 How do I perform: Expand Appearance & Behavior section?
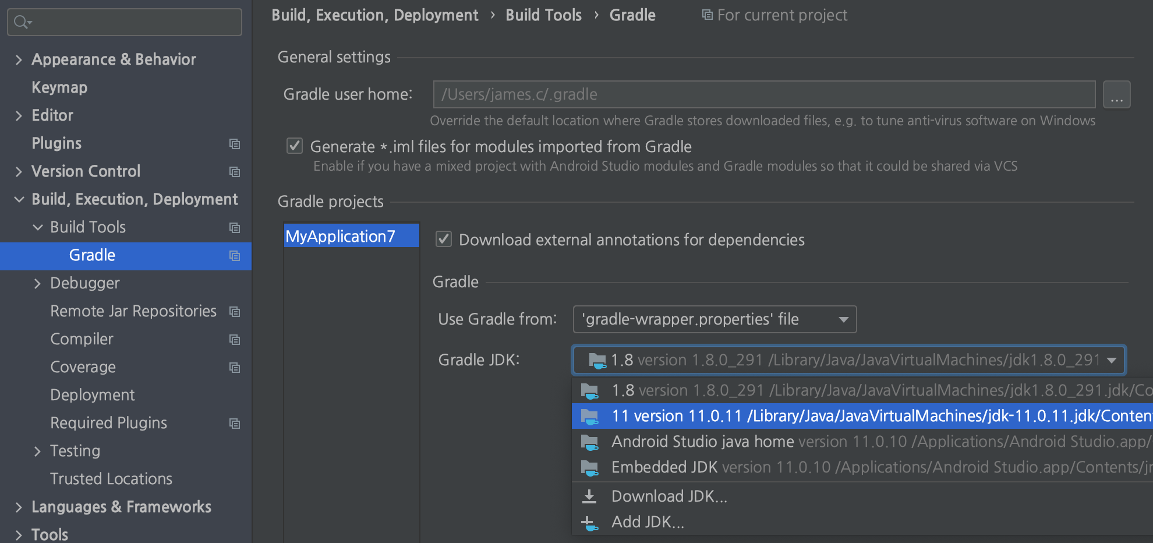pos(19,59)
